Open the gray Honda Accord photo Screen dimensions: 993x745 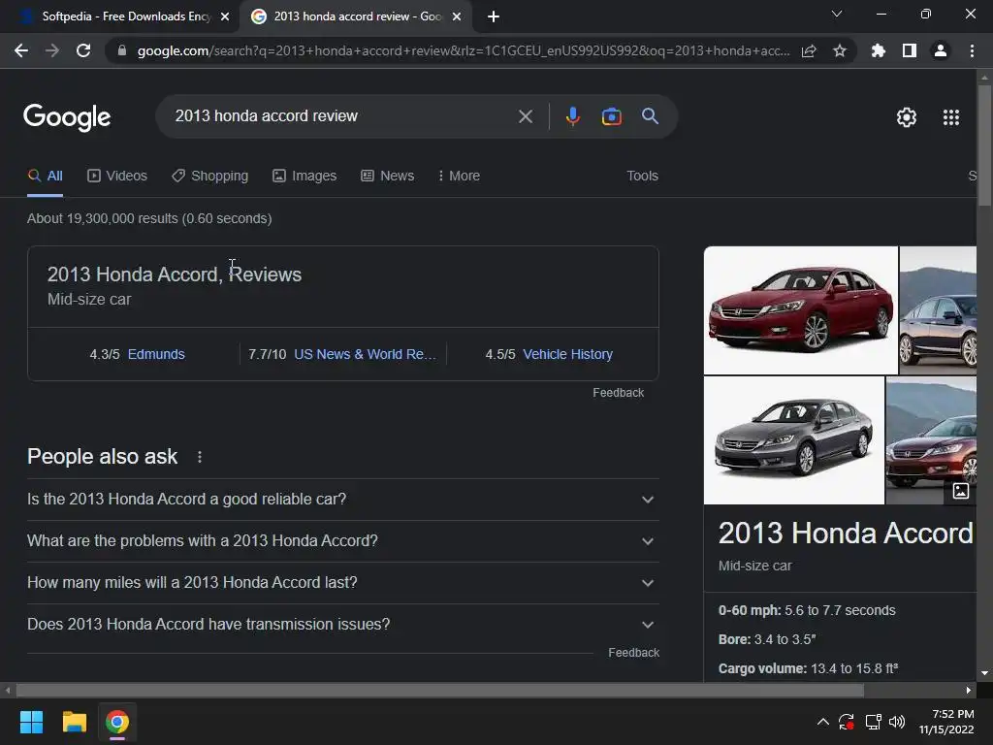(x=793, y=440)
